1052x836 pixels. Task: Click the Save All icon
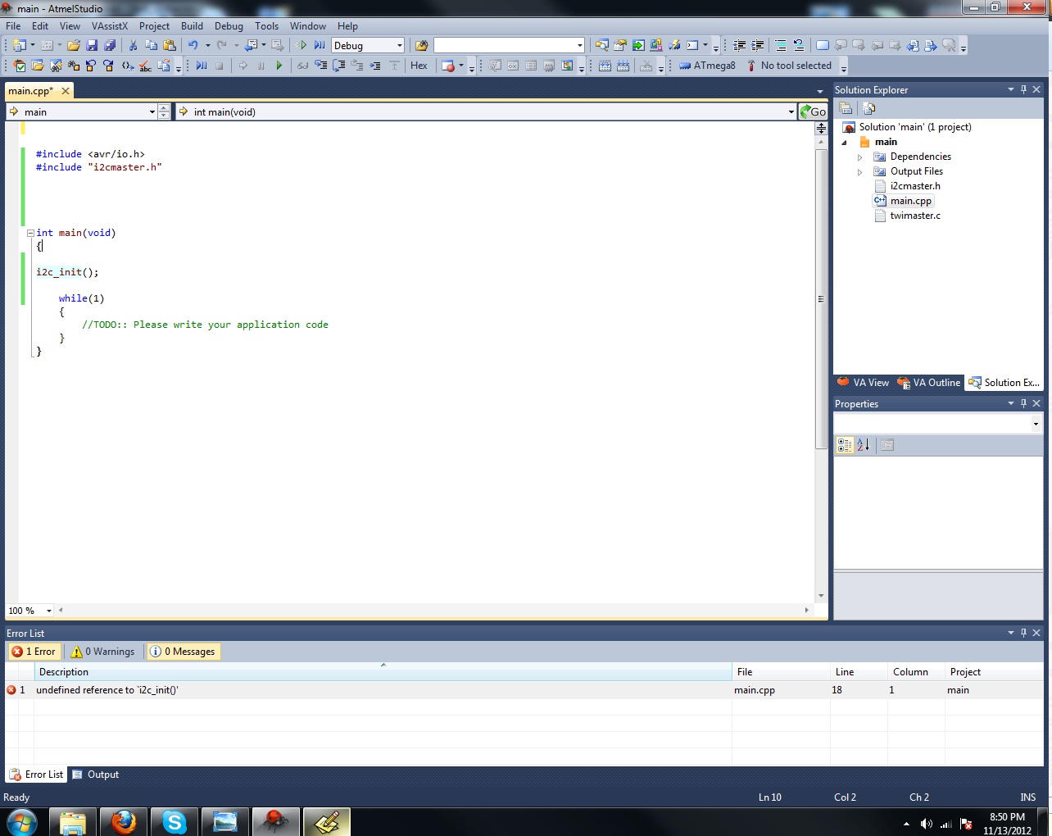(110, 46)
